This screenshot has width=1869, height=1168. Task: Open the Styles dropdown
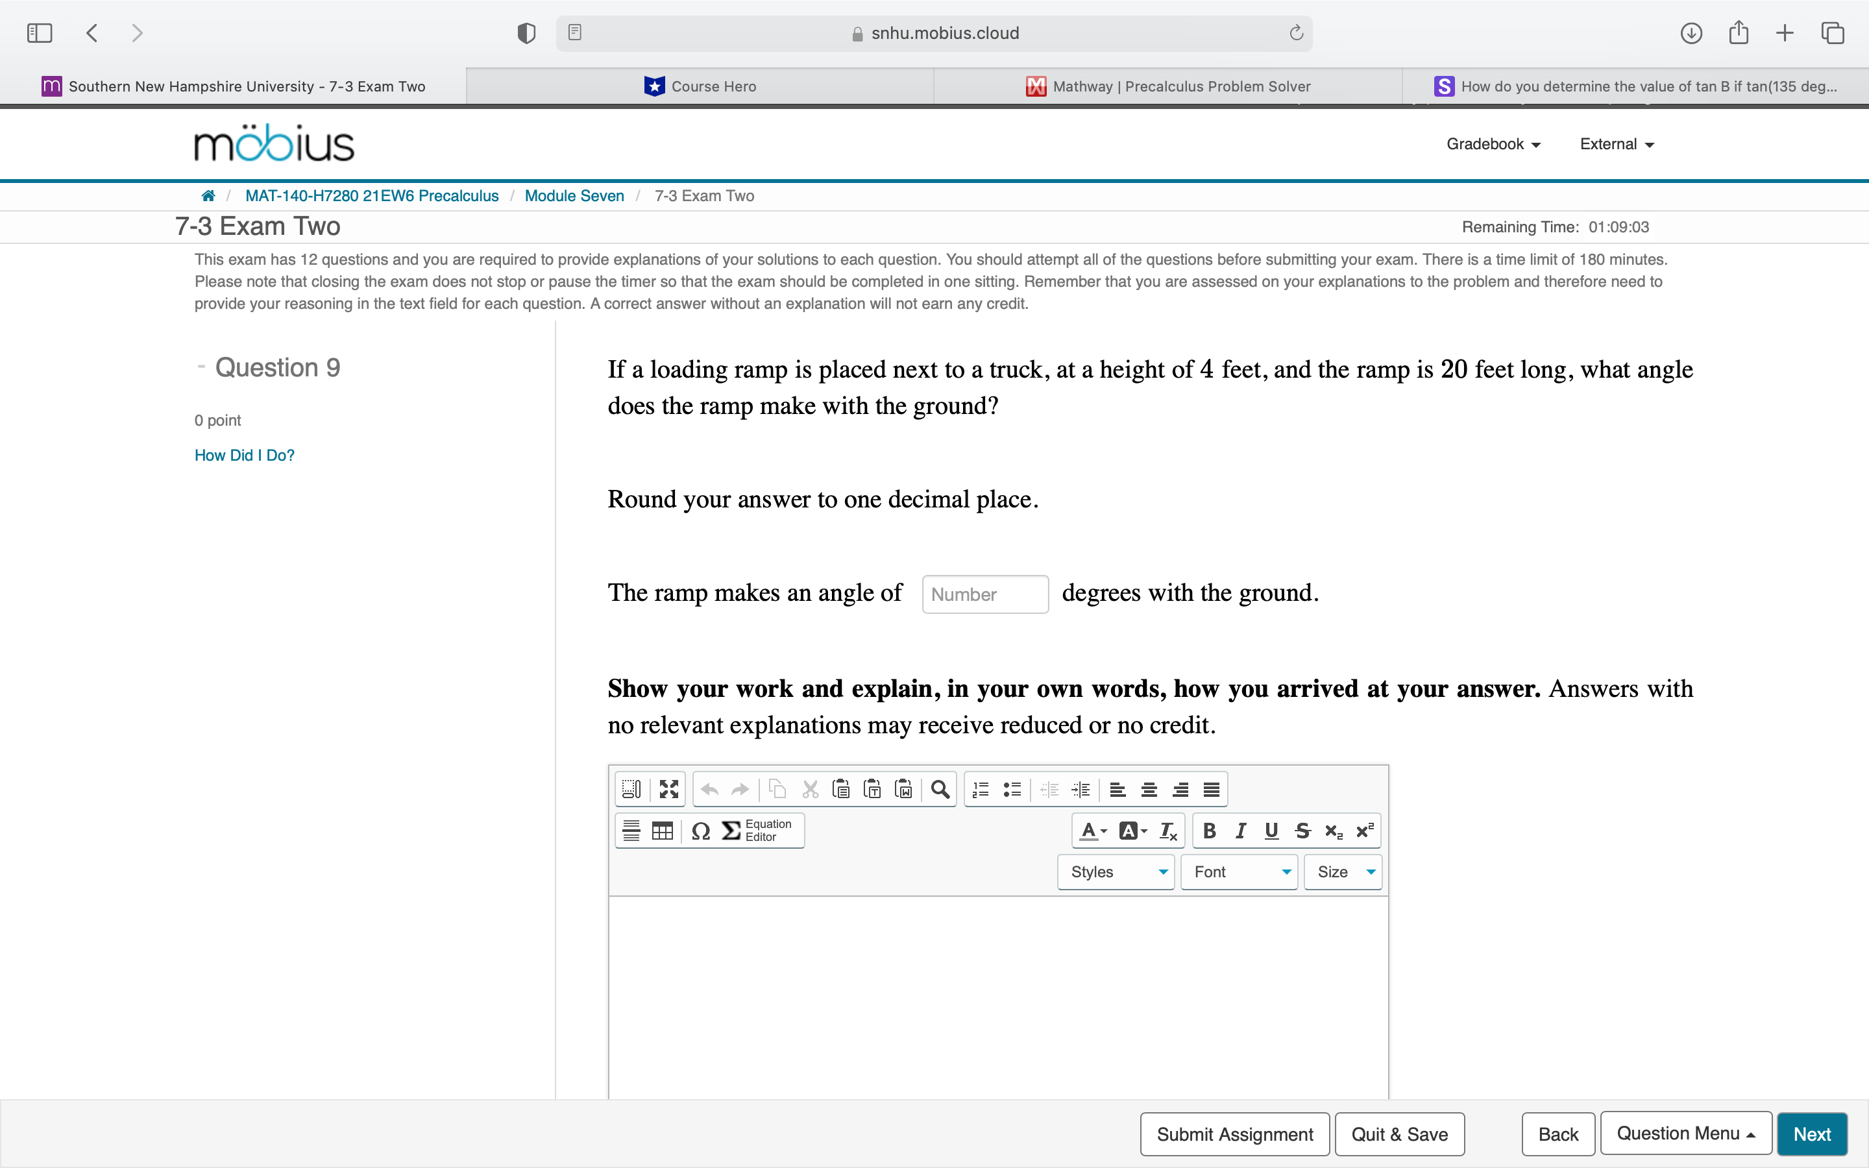[1115, 871]
